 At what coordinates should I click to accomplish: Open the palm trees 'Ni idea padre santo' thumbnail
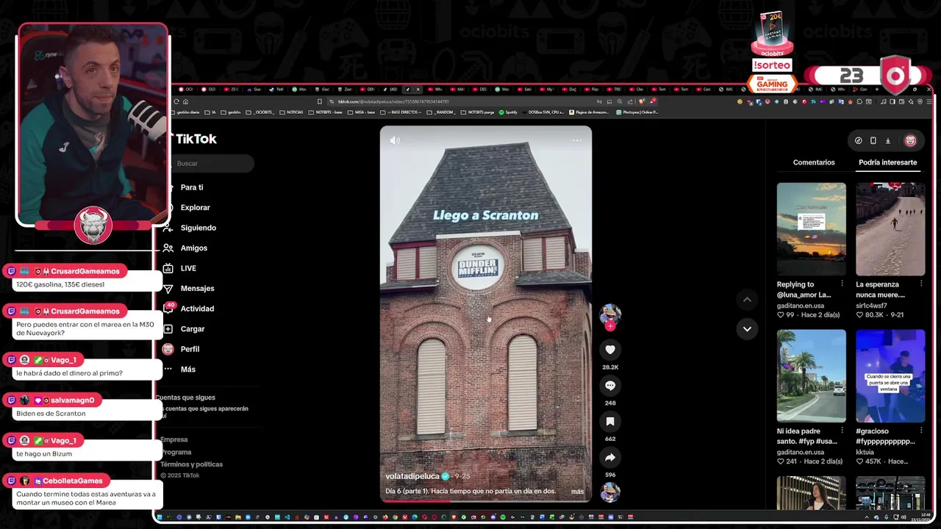[x=812, y=375]
